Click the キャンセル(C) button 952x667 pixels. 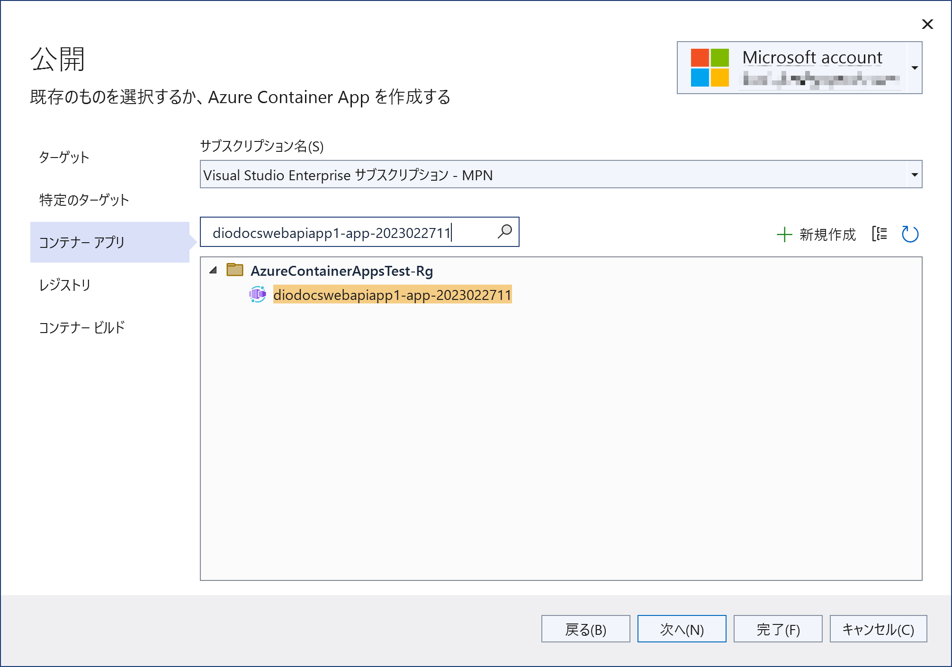point(878,629)
